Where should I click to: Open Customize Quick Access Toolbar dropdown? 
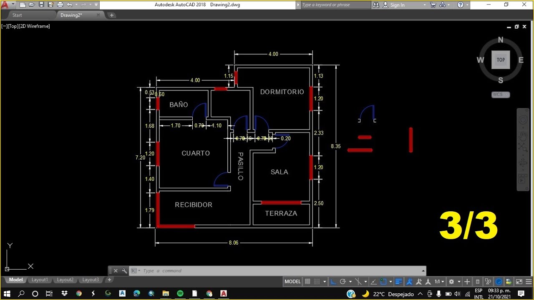(x=96, y=5)
